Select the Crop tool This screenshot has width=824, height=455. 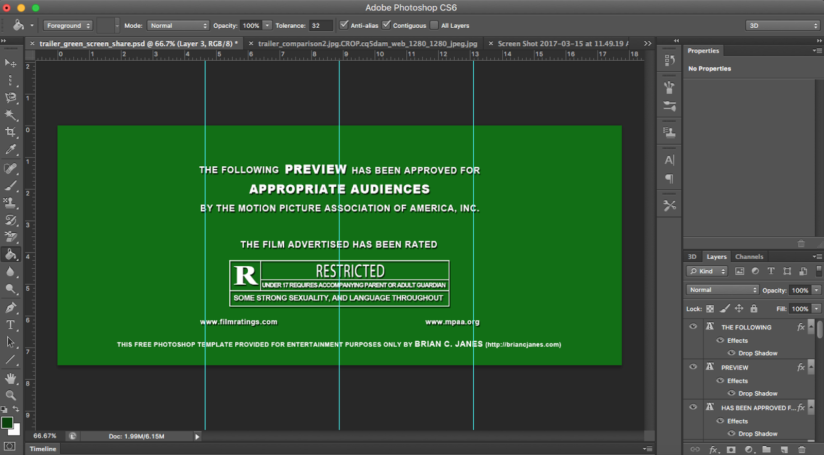10,132
